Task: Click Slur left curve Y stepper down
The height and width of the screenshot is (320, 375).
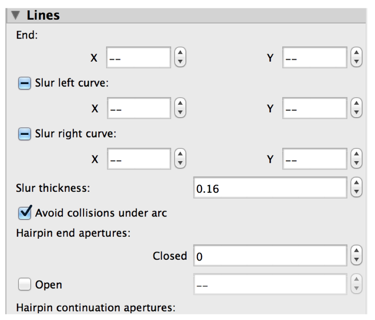Action: (x=356, y=113)
